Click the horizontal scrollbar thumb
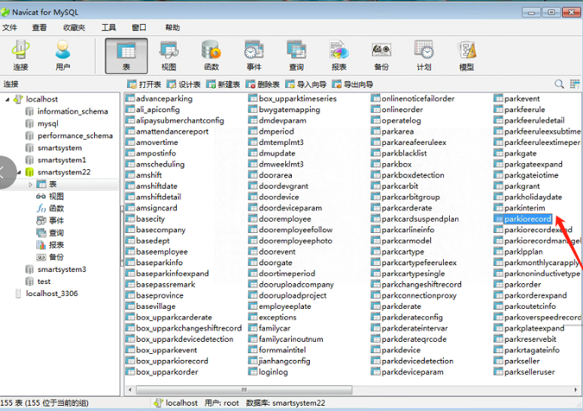This screenshot has width=583, height=411. click(244, 390)
